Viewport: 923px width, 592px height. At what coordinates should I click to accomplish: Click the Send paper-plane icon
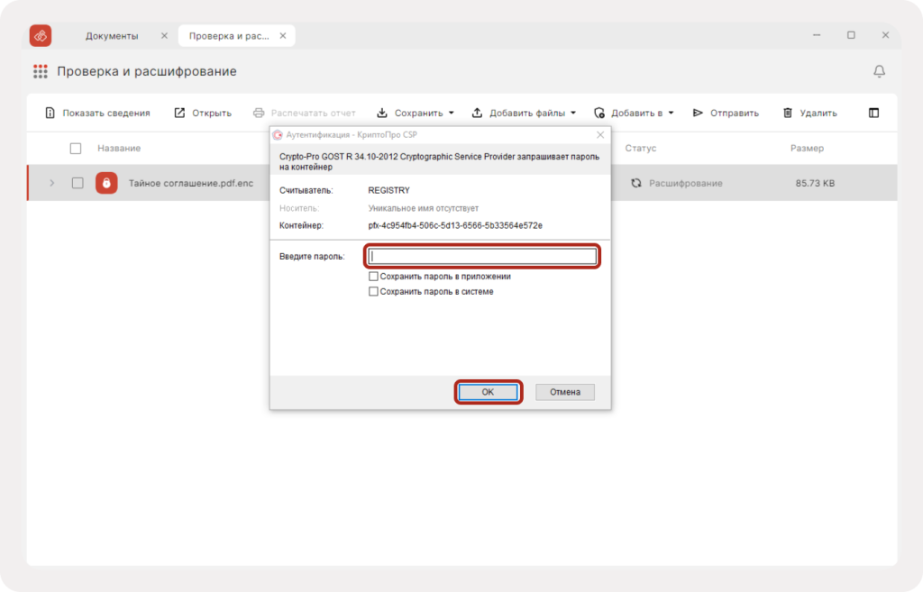[699, 113]
